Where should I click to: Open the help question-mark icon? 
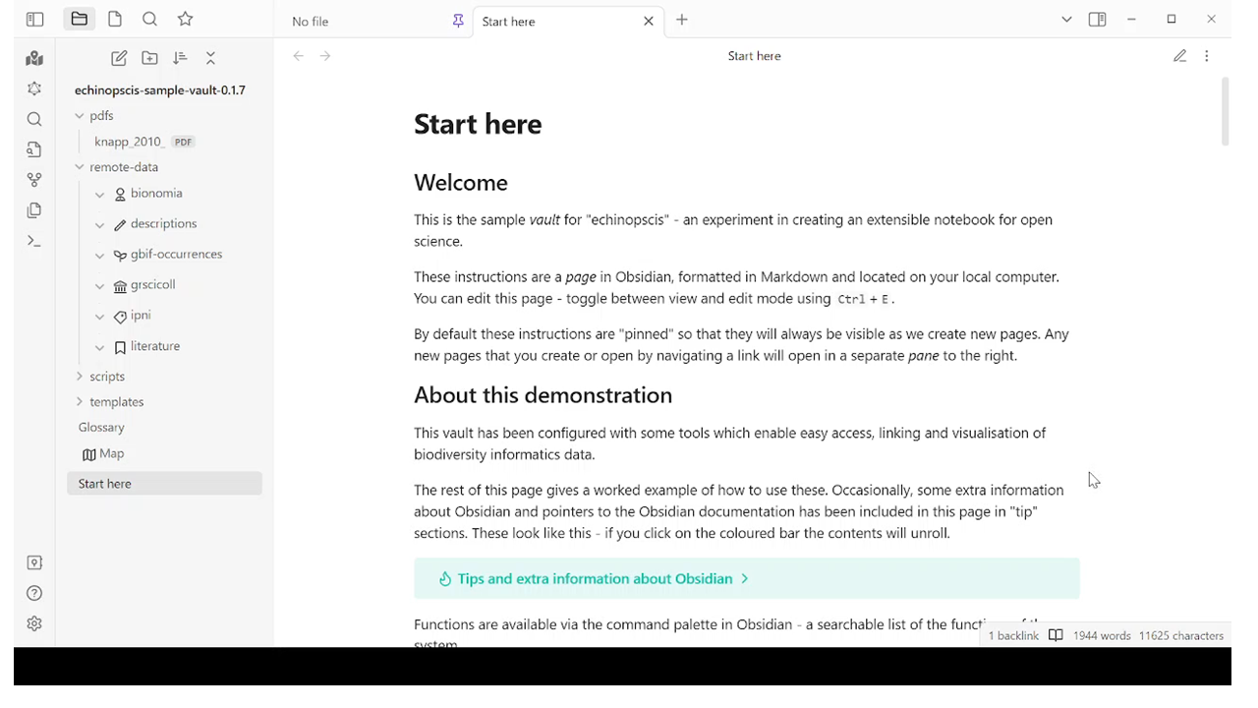click(x=34, y=593)
